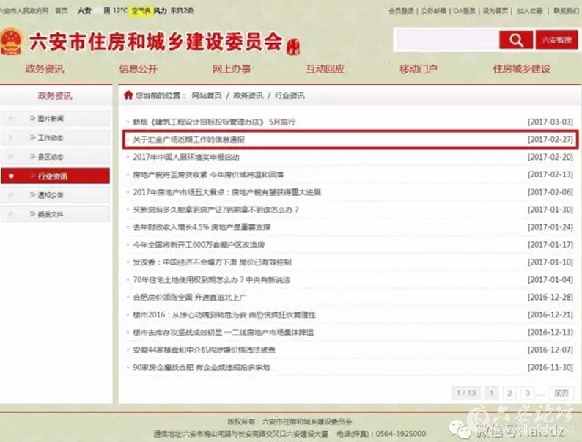
Task: Open article 2017年房地产市场五大看点
Action: 226,192
